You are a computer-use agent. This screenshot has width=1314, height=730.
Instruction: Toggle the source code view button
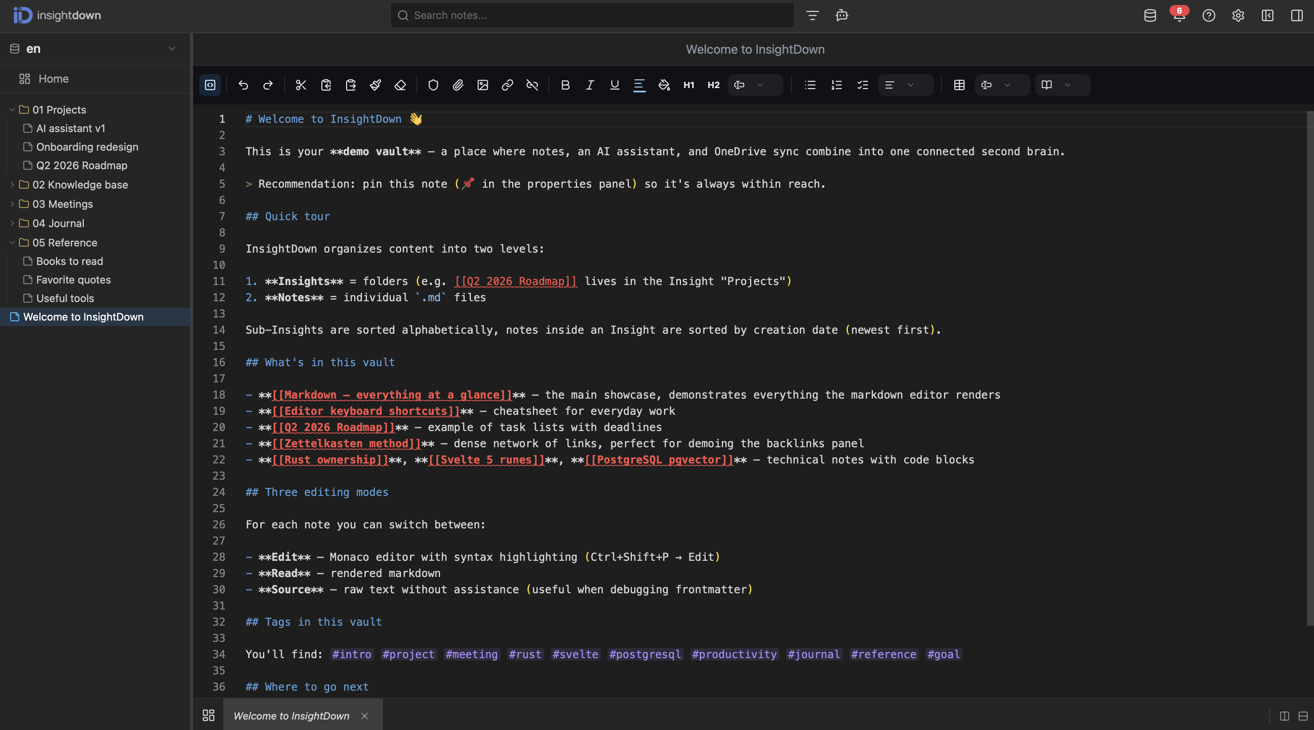pyautogui.click(x=210, y=85)
